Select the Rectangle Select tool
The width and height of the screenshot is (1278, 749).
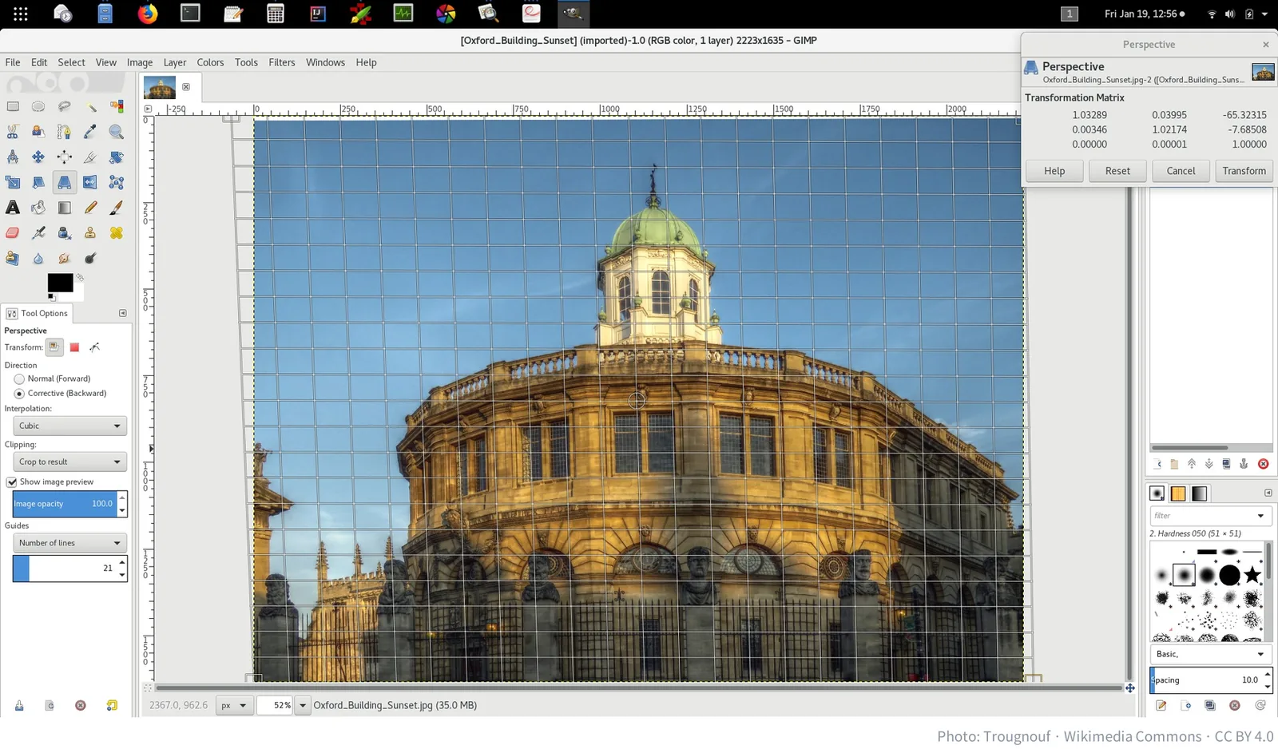[x=13, y=106]
